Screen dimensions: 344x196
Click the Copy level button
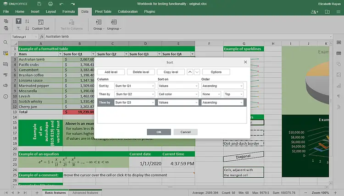tap(171, 72)
